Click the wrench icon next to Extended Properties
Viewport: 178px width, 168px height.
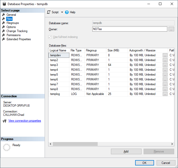[4, 39]
